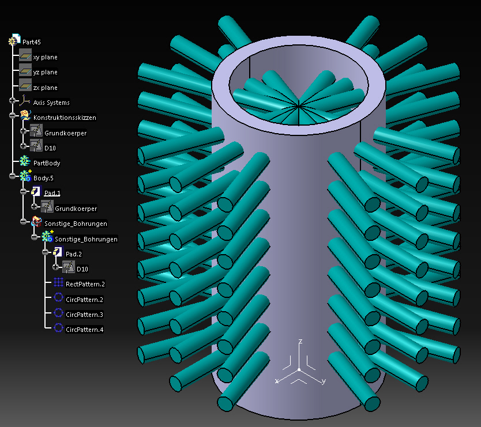Select the yz plane icon
481x427 pixels.
point(25,70)
